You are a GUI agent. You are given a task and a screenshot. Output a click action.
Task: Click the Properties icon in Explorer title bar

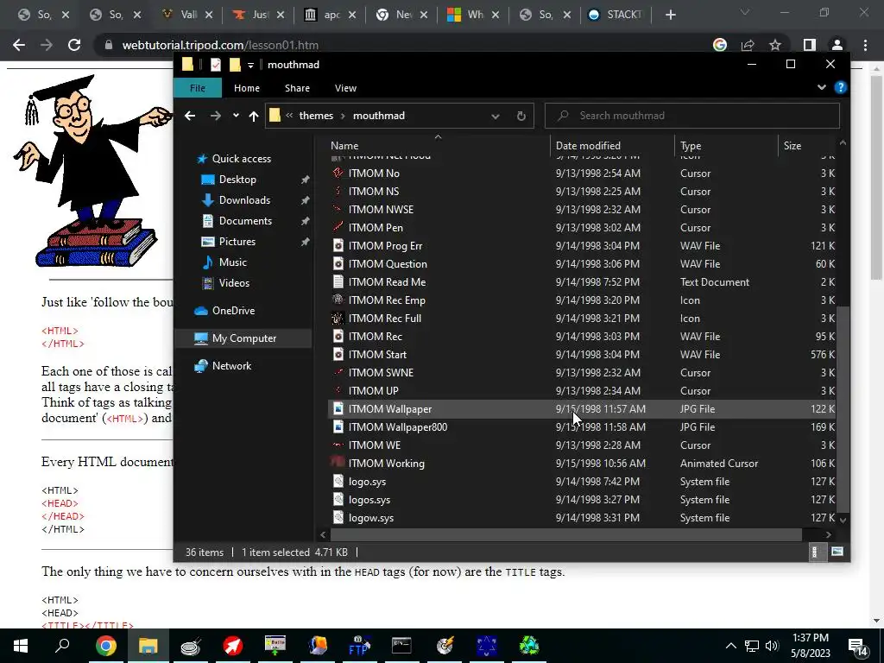pyautogui.click(x=215, y=65)
